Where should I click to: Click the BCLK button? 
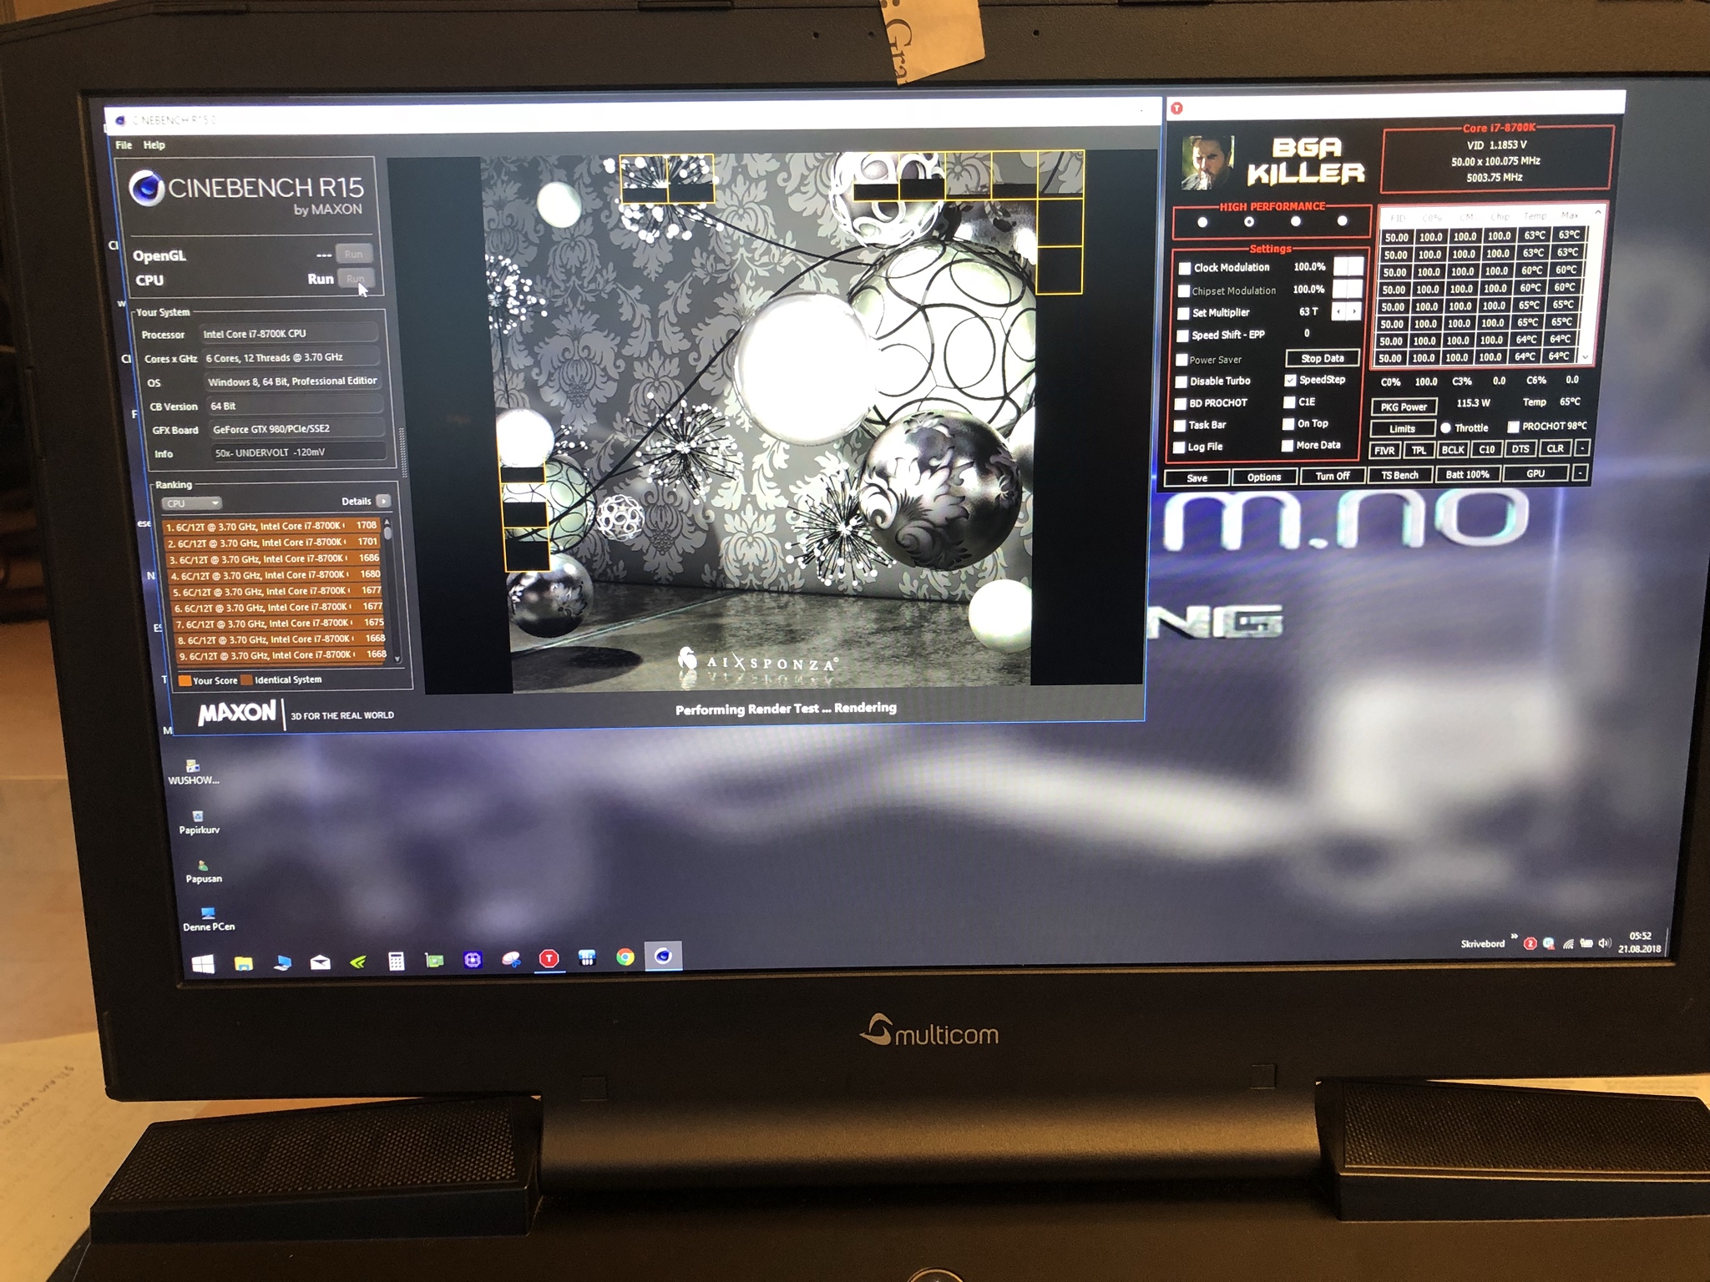pyautogui.click(x=1453, y=450)
